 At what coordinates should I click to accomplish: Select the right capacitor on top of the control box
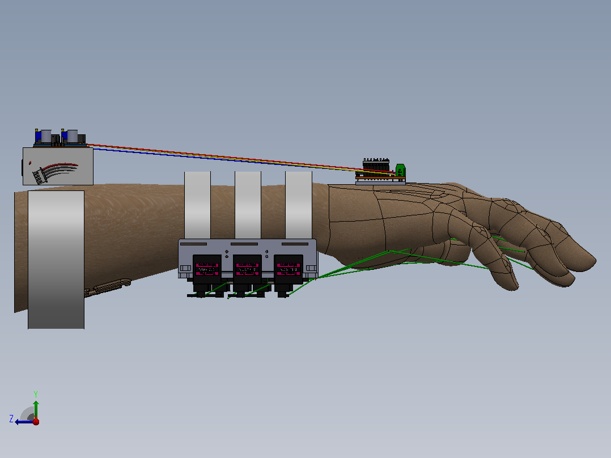[73, 136]
